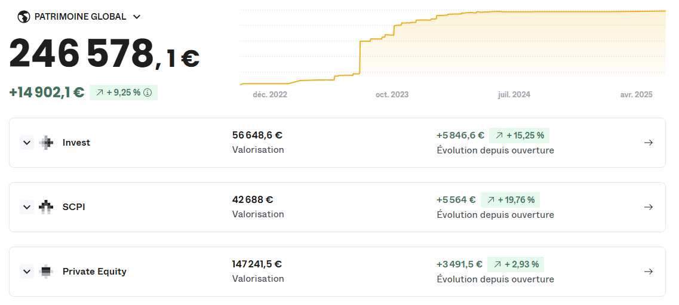The height and width of the screenshot is (305, 679).
Task: Expand the Private Equity row chevron
Action: tap(27, 272)
